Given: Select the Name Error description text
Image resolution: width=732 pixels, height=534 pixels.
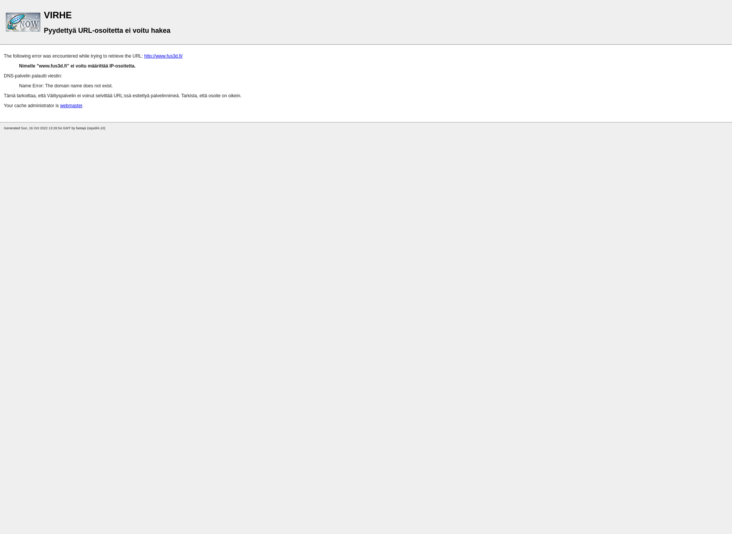Looking at the screenshot, I should pyautogui.click(x=66, y=86).
